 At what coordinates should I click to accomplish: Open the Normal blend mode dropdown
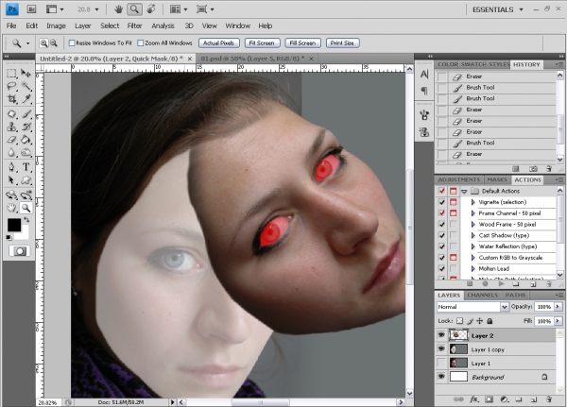tap(472, 307)
